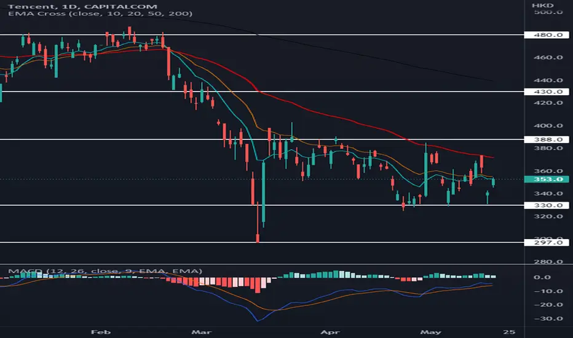This screenshot has height=338, width=573.
Task: Click the 340.0 price scale value
Action: pyautogui.click(x=548, y=194)
